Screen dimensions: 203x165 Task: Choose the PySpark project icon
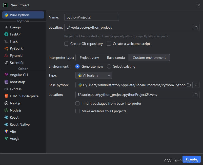coord(6,48)
